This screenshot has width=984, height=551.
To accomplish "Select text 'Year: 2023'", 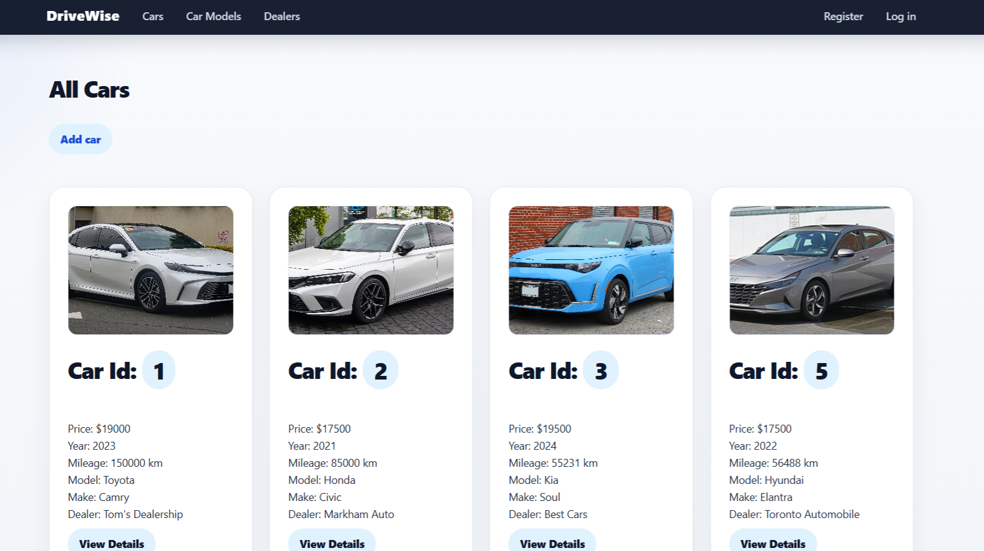I will click(x=92, y=446).
